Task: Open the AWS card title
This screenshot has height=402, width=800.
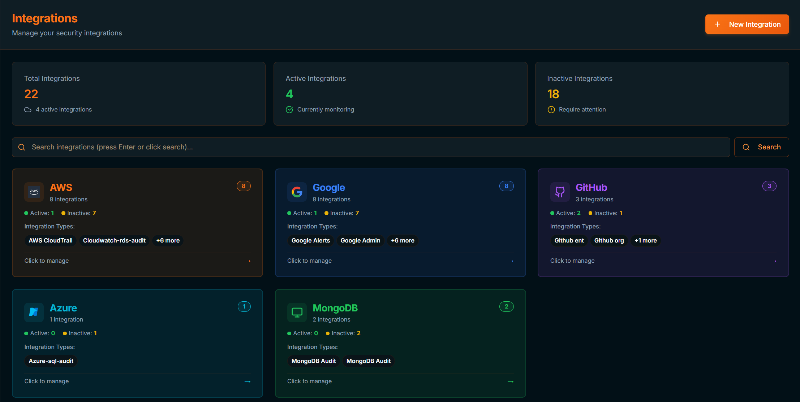Action: tap(61, 188)
